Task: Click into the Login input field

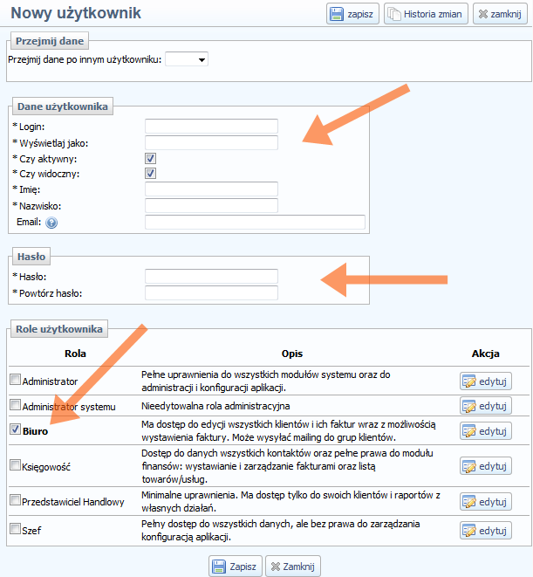Action: tap(211, 127)
